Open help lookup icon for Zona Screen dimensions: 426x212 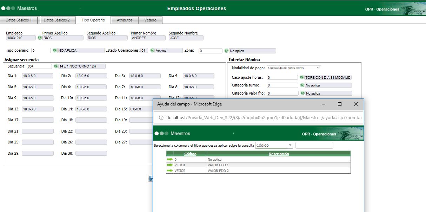pos(226,51)
